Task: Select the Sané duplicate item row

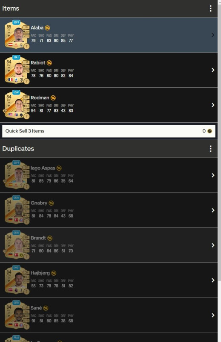Action: tap(109, 315)
